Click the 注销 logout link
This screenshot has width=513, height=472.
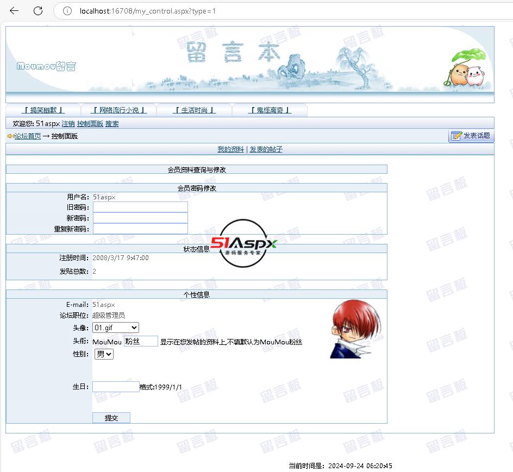(x=68, y=124)
